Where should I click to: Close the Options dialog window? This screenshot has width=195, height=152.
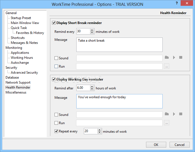187,3
